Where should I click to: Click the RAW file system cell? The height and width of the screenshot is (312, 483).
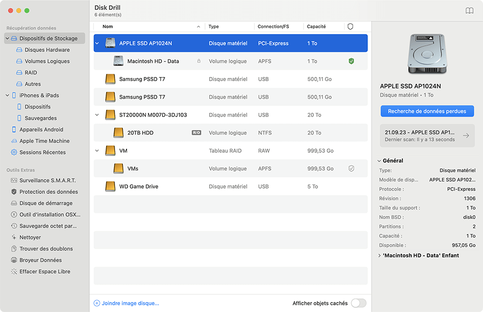pyautogui.click(x=264, y=150)
